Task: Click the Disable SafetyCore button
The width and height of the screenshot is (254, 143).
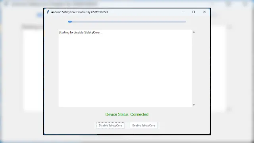Action: point(110,126)
